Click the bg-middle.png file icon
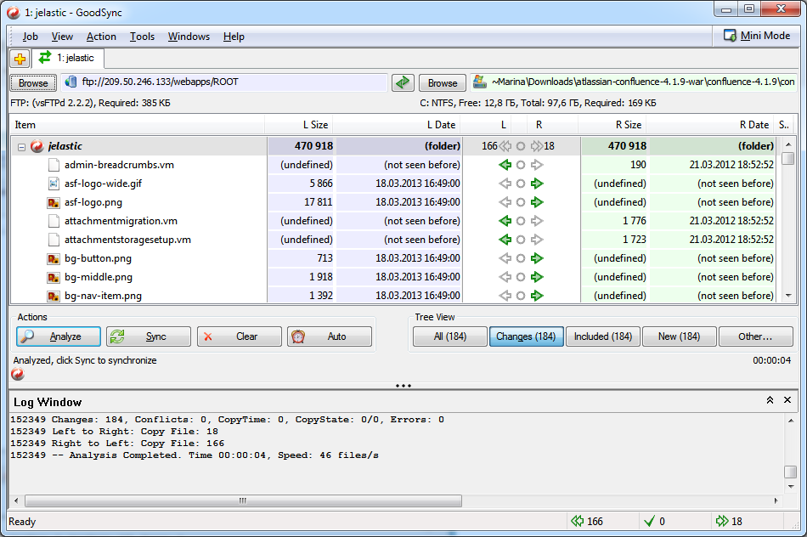The image size is (807, 537). click(53, 277)
